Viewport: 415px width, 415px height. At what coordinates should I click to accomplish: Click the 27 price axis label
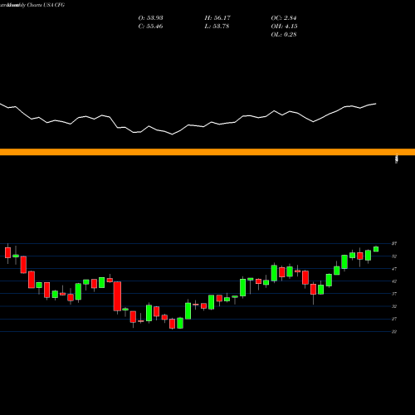click(x=394, y=319)
